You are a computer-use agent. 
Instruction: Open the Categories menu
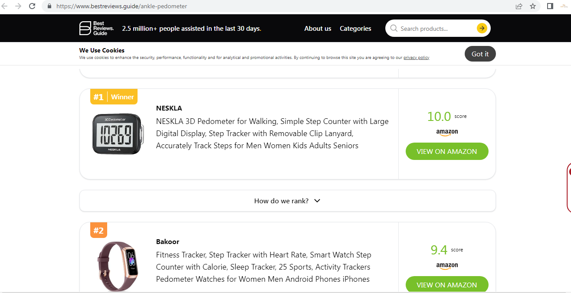coord(355,29)
